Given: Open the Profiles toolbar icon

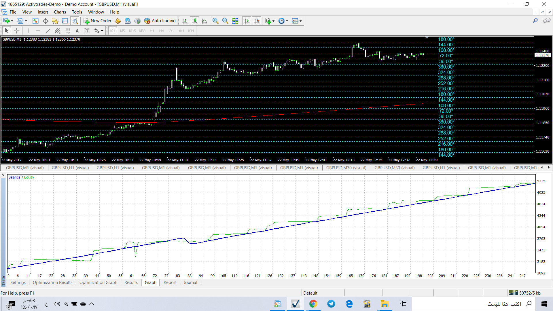Looking at the screenshot, I should pyautogui.click(x=20, y=21).
